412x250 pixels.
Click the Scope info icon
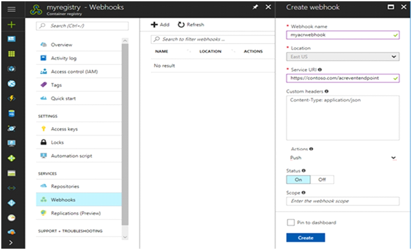click(303, 192)
